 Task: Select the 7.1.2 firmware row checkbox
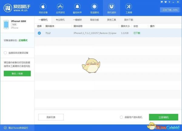coord(39,33)
